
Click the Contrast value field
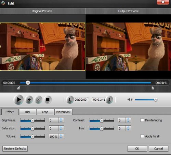tap(122, 120)
